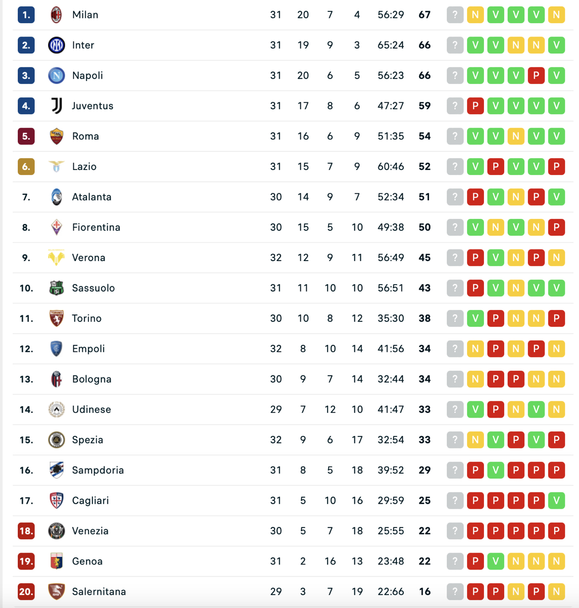The height and width of the screenshot is (608, 579).
Task: Go to the Torino team link
Action: 87,318
